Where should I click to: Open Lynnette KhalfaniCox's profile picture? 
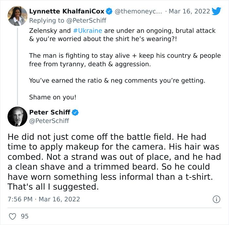pos(17,16)
